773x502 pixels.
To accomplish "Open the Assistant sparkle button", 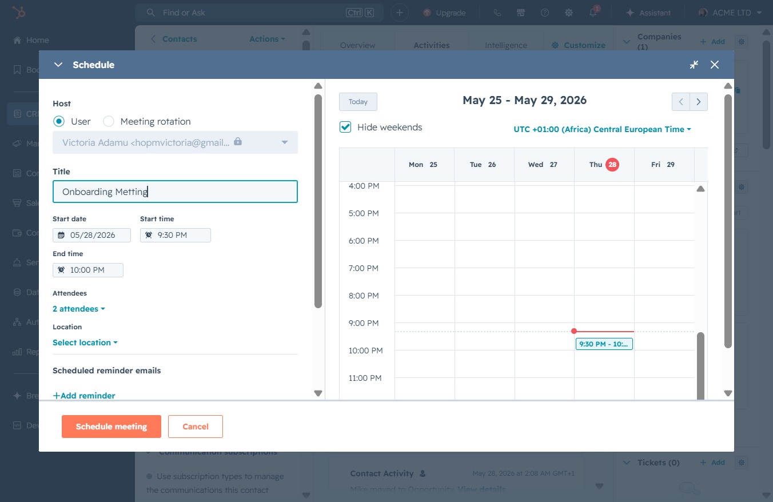I will 648,13.
